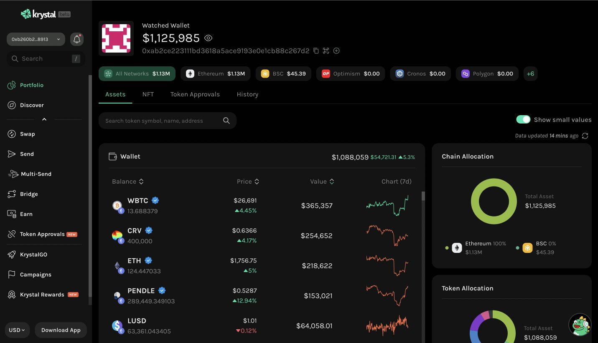Filter by Polygon network
Image resolution: width=598 pixels, height=343 pixels.
pos(487,74)
